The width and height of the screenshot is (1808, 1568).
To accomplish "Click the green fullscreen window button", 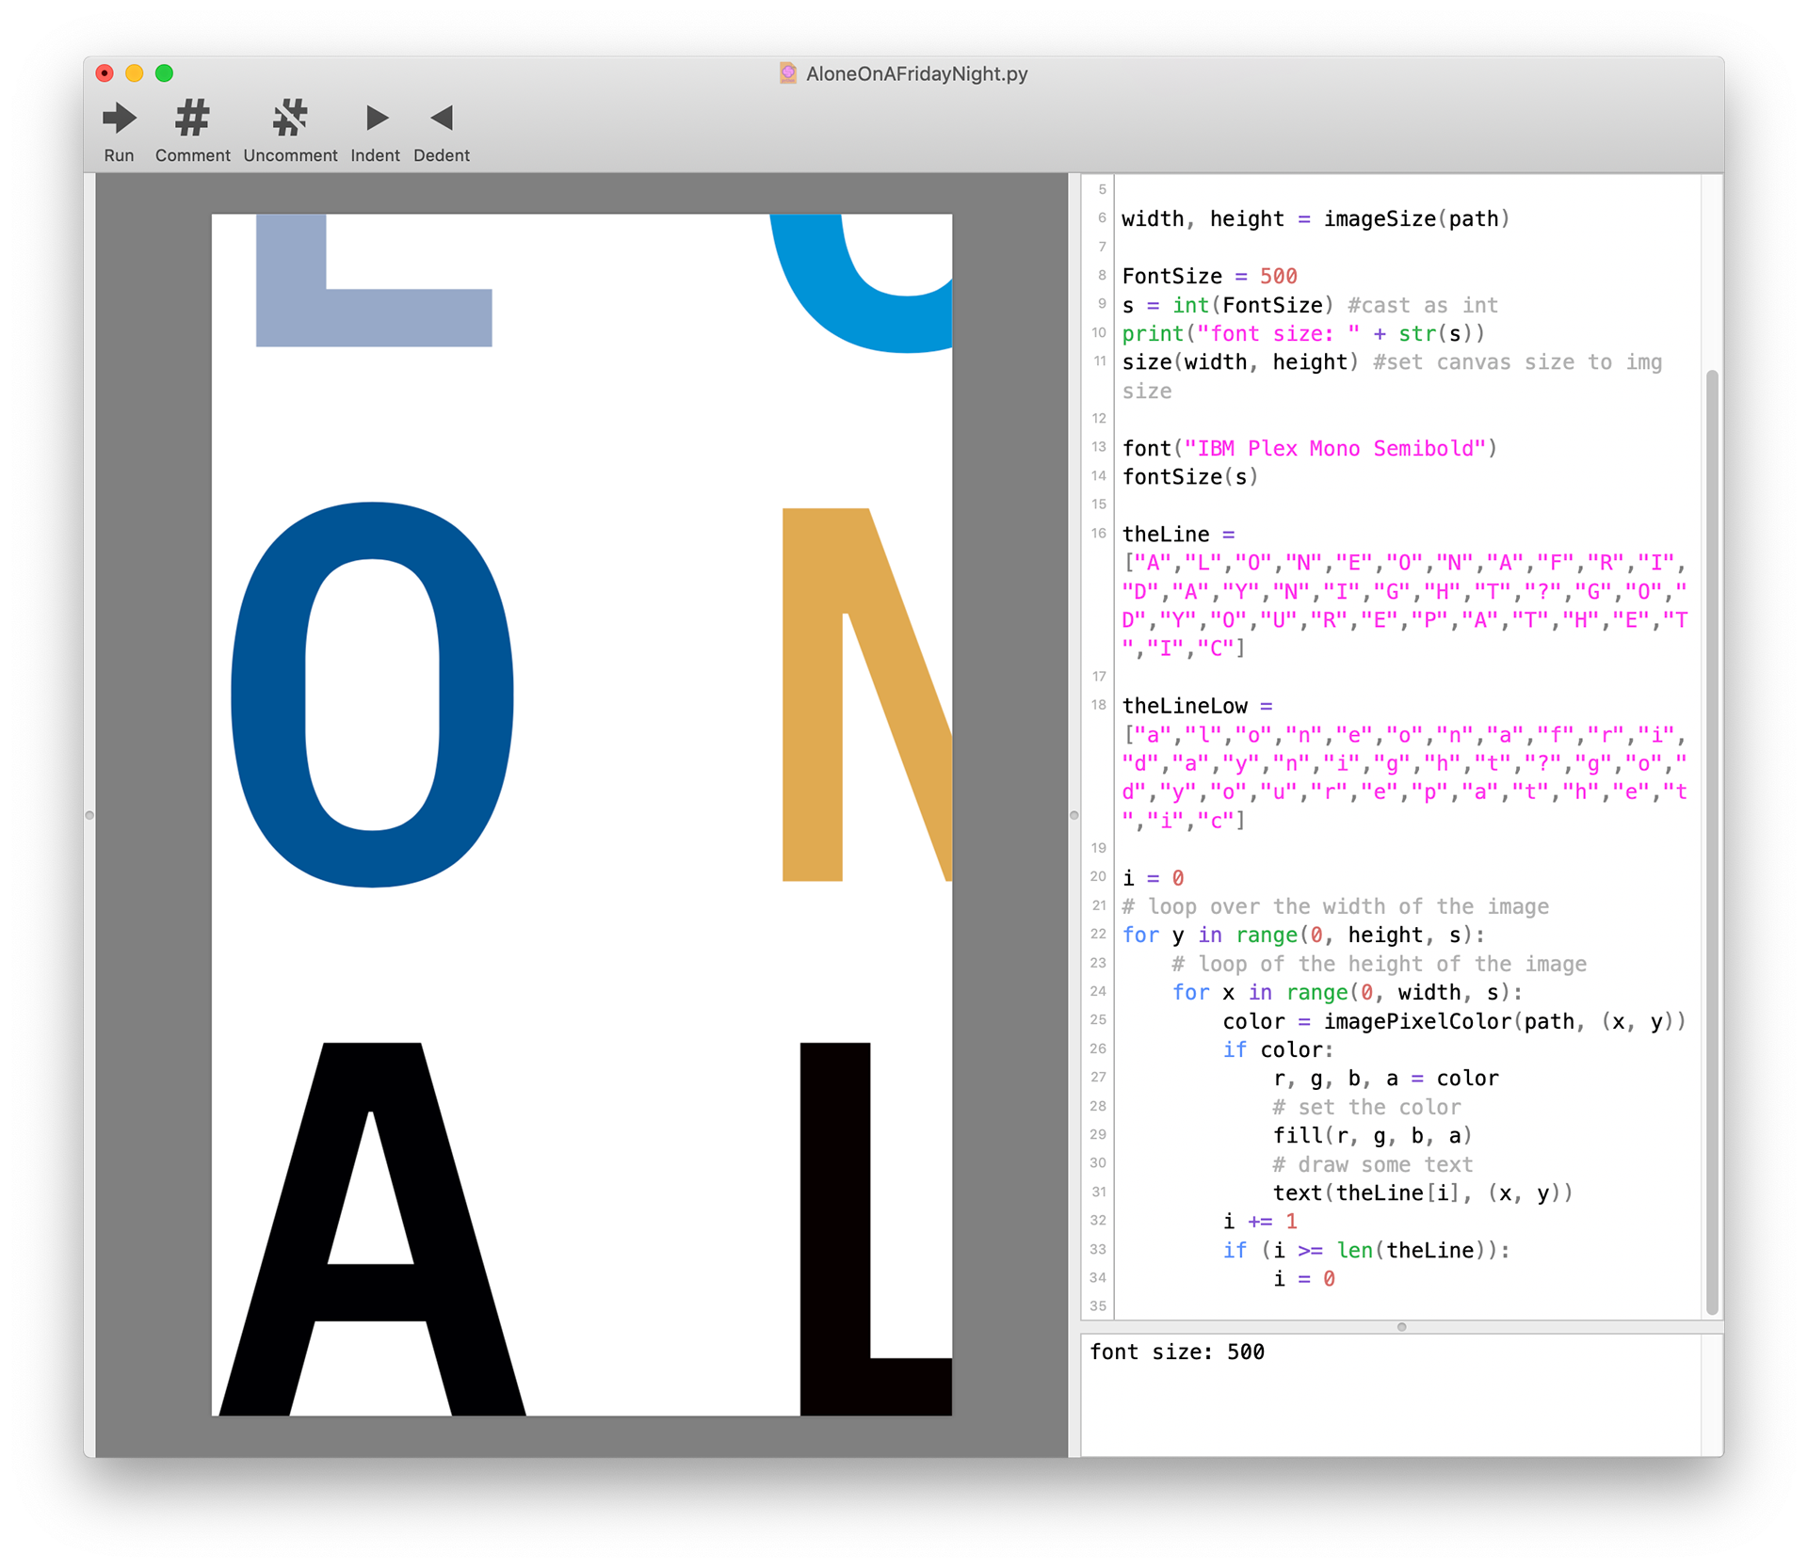I will pyautogui.click(x=164, y=73).
